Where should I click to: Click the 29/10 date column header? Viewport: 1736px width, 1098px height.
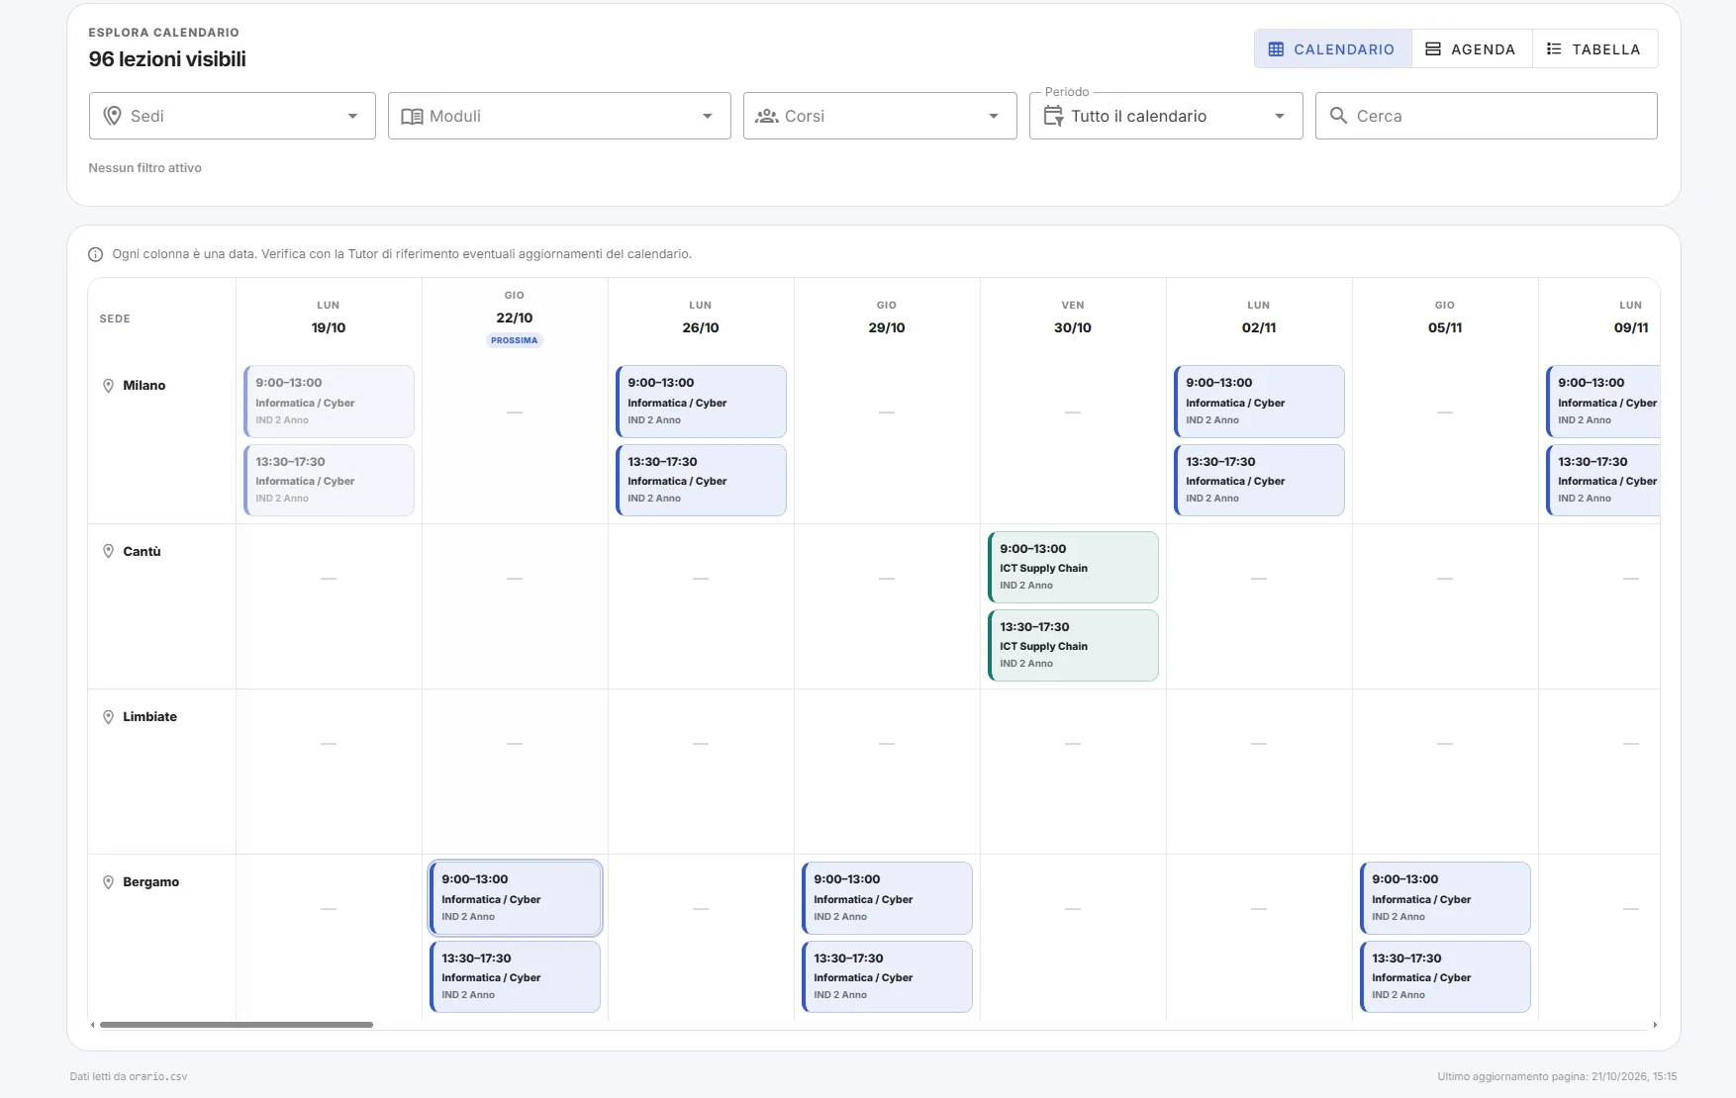pyautogui.click(x=887, y=318)
